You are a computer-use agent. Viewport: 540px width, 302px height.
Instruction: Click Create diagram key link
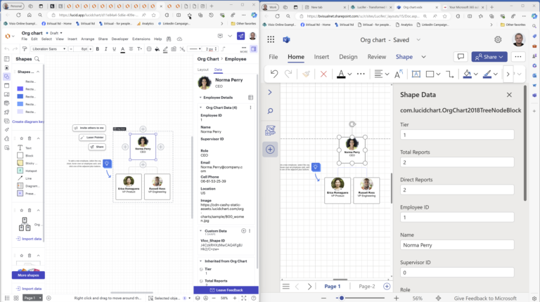tap(28, 122)
